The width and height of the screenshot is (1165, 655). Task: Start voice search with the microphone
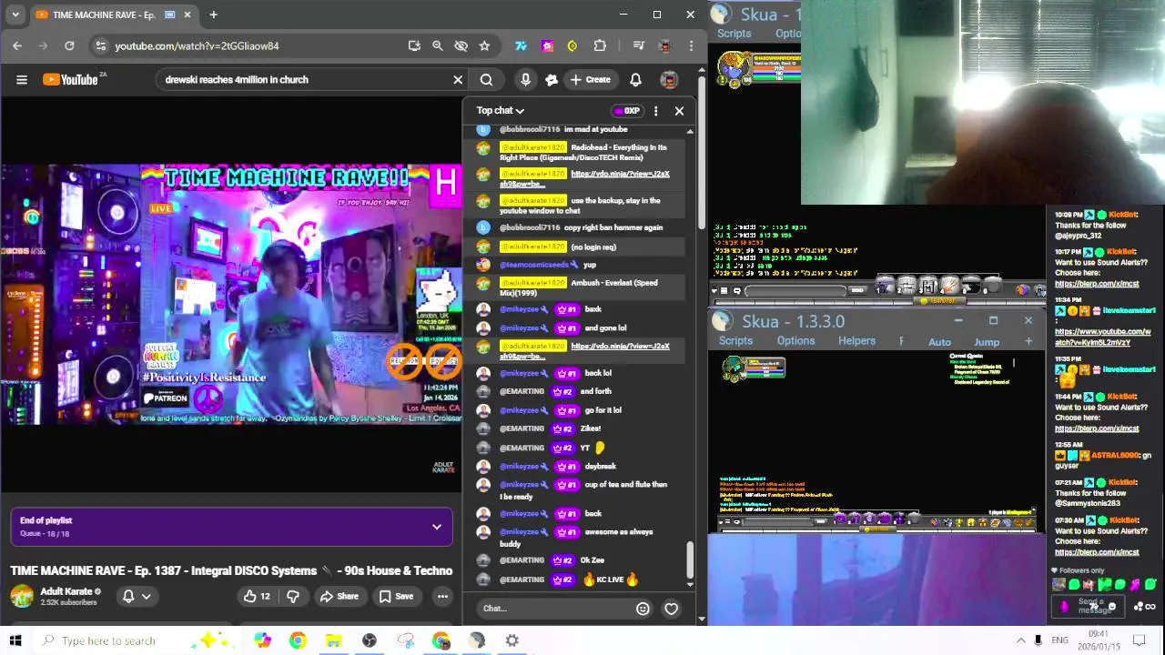(525, 79)
